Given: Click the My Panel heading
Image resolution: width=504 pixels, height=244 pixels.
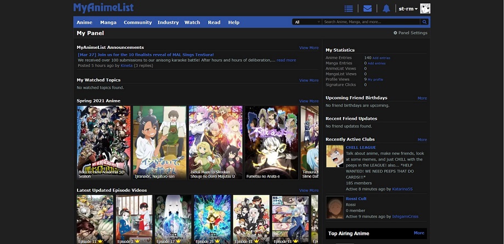Looking at the screenshot, I should point(90,33).
